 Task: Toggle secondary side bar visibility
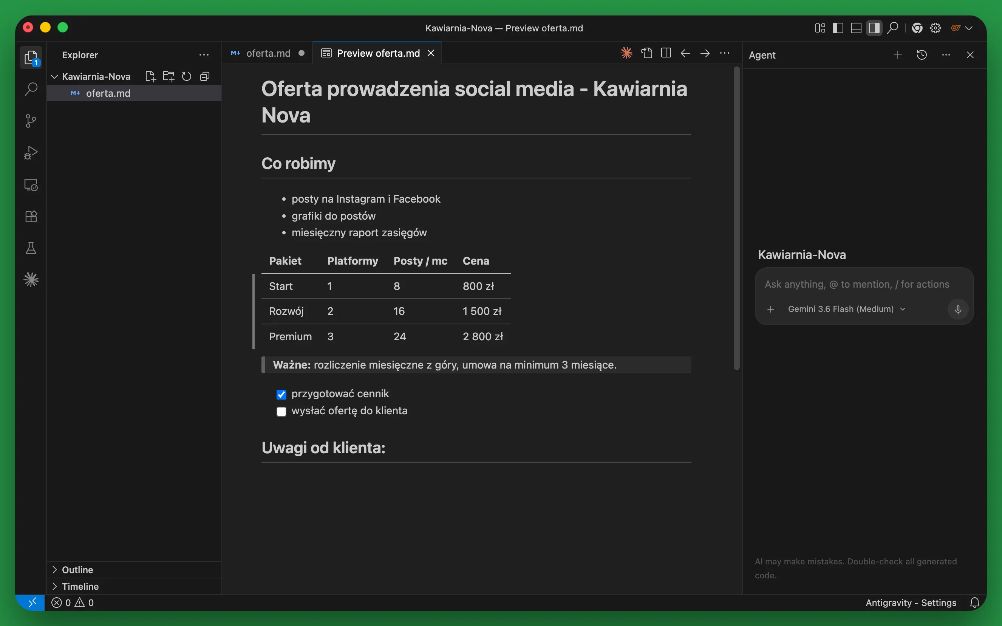pyautogui.click(x=874, y=28)
